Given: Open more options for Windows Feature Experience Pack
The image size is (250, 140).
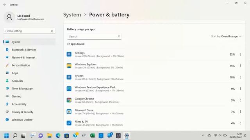Looking at the screenshot, I should [241, 89].
